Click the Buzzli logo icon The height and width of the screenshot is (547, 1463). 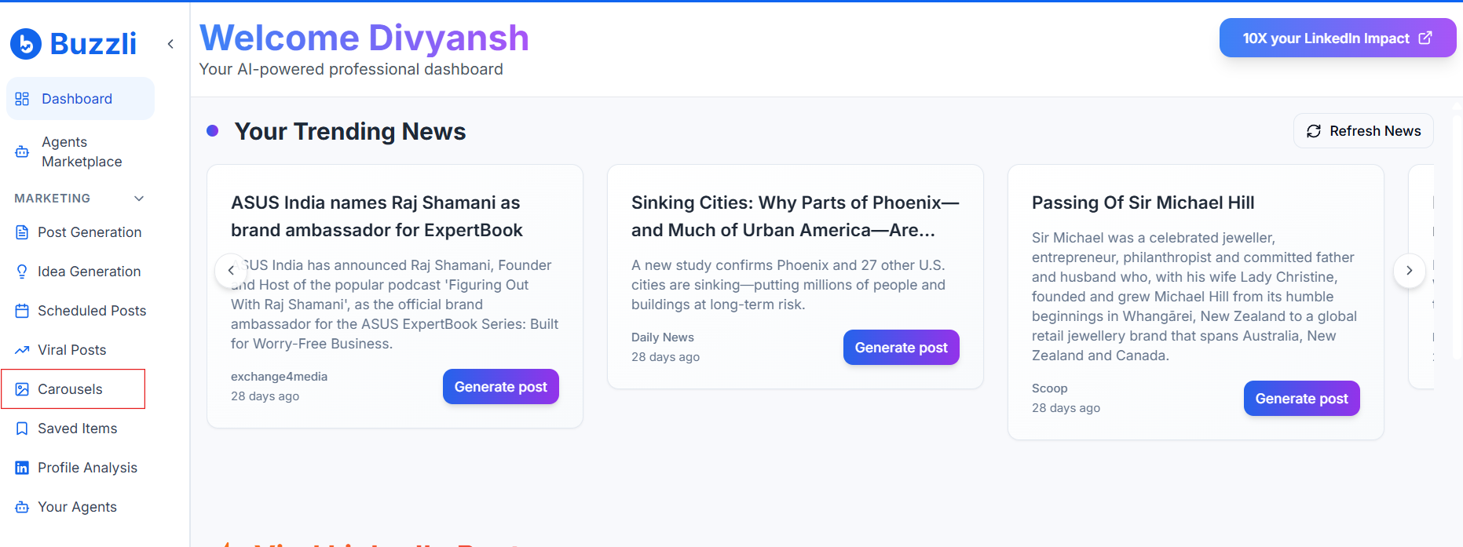tap(24, 44)
